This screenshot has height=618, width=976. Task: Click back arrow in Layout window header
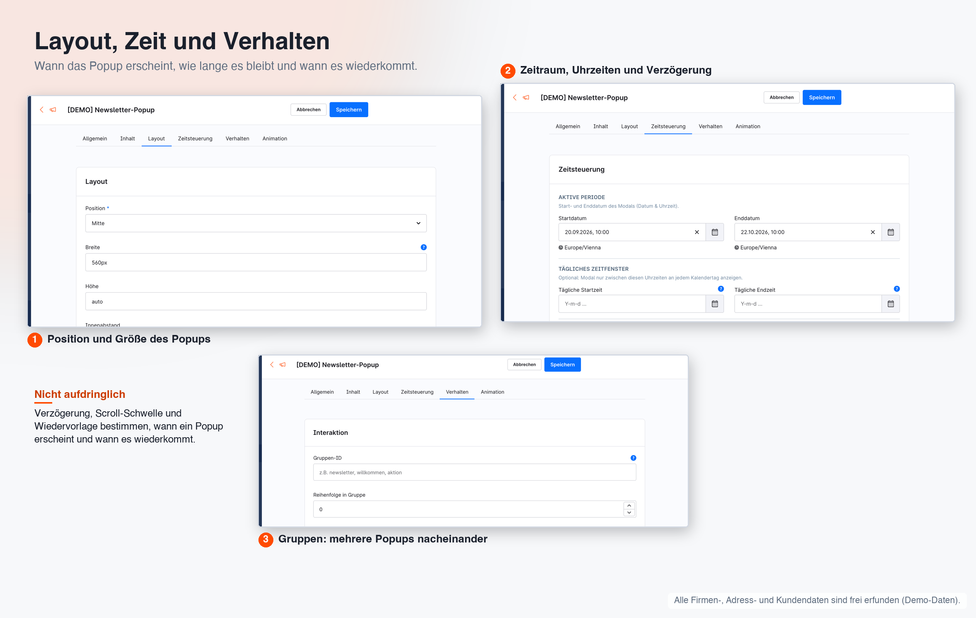41,109
